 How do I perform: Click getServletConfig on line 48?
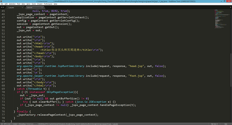coord(62,21)
